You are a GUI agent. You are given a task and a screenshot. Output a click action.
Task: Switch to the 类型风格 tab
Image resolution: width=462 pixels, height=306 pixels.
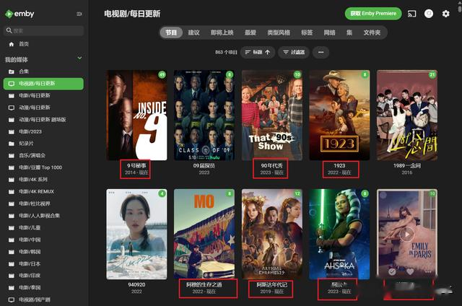279,32
